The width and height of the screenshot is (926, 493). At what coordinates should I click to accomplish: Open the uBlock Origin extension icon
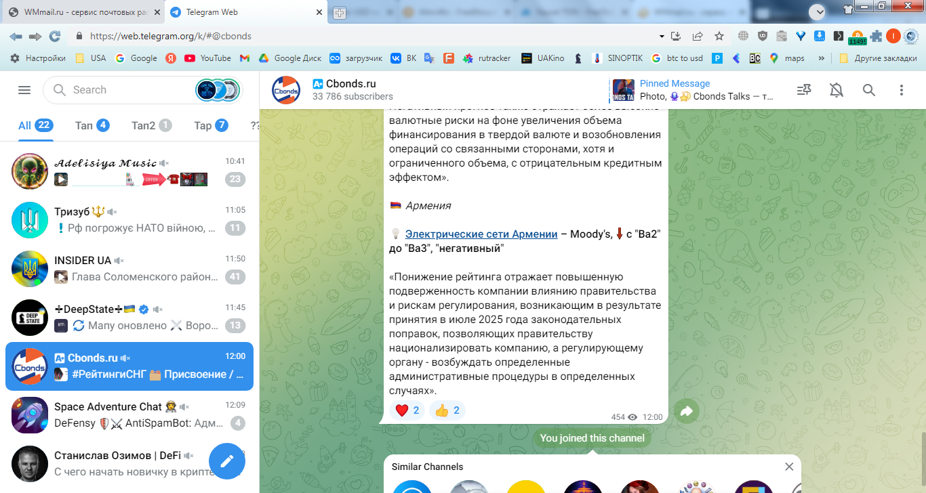point(763,36)
